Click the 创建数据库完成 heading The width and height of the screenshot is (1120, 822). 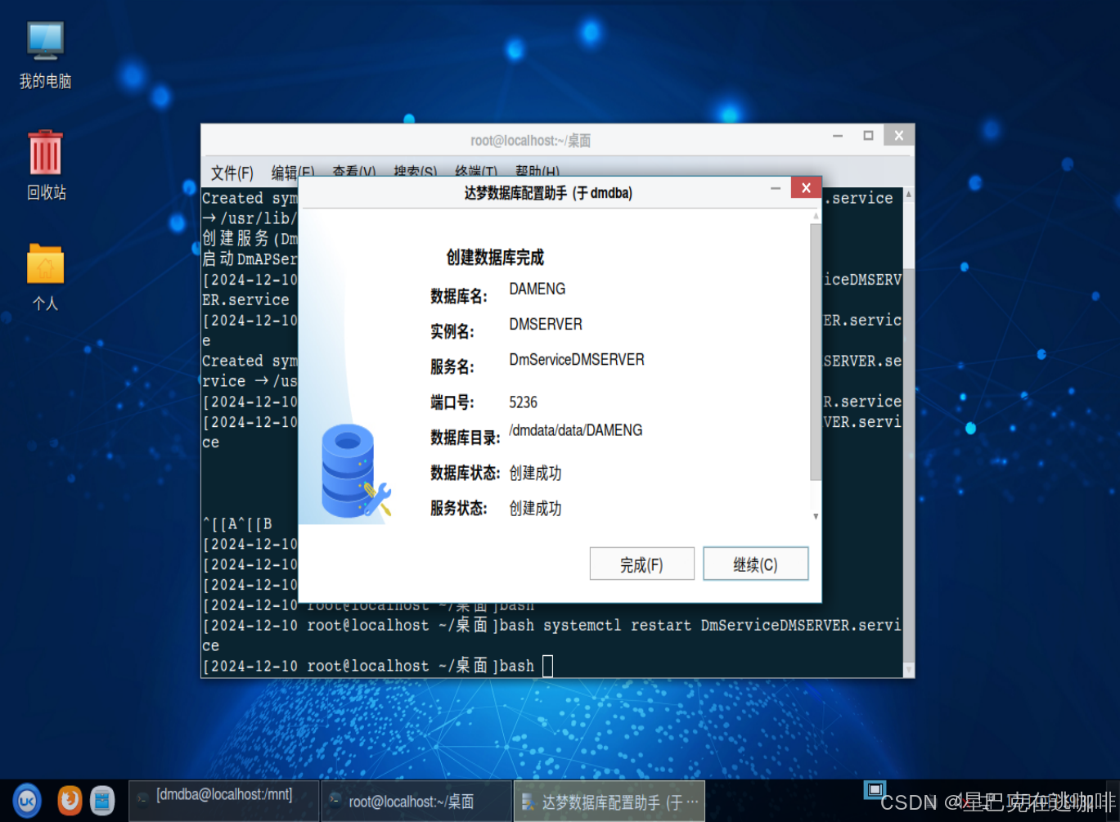pos(495,258)
